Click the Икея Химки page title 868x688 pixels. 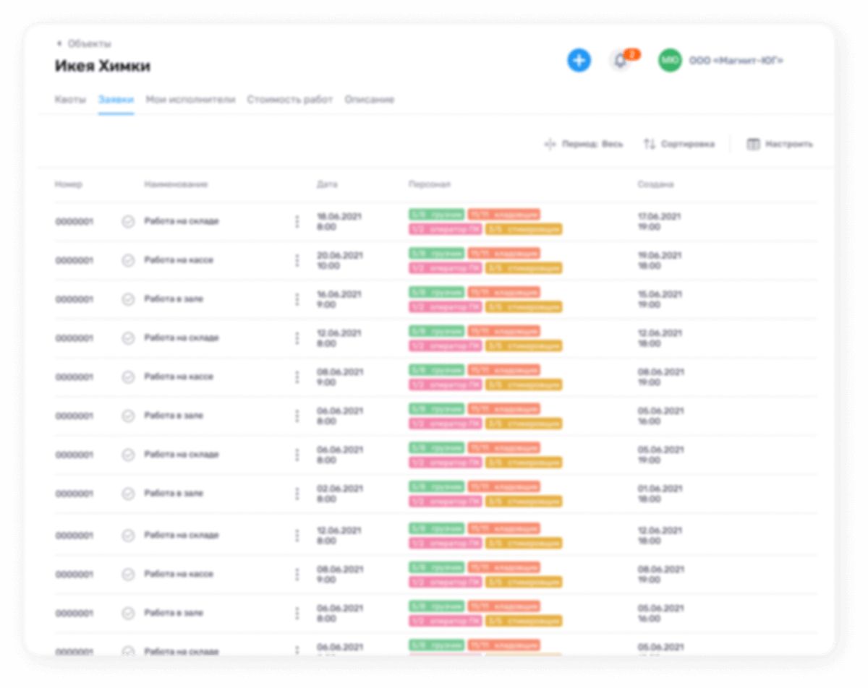pyautogui.click(x=103, y=66)
